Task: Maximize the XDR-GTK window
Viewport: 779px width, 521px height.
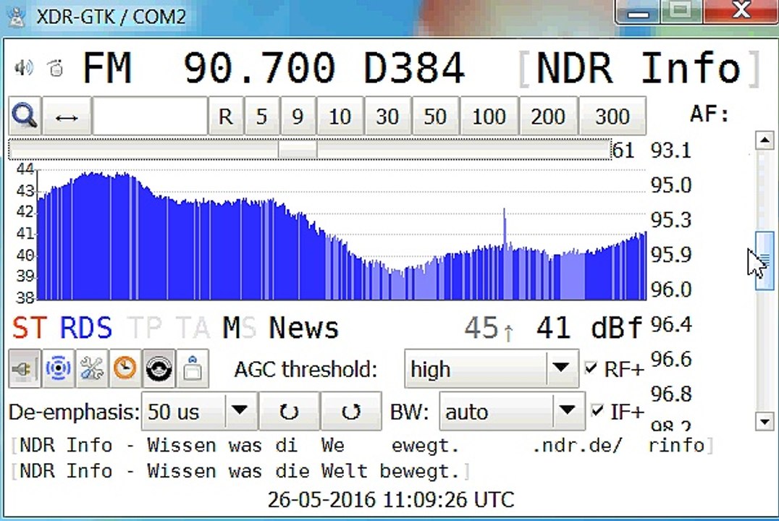Action: click(681, 11)
